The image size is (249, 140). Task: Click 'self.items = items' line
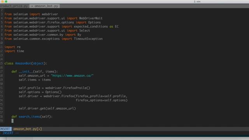point(35,80)
